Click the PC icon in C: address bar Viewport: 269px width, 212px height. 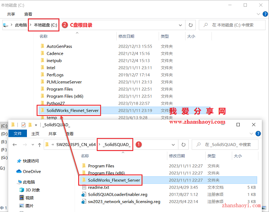click(6, 25)
